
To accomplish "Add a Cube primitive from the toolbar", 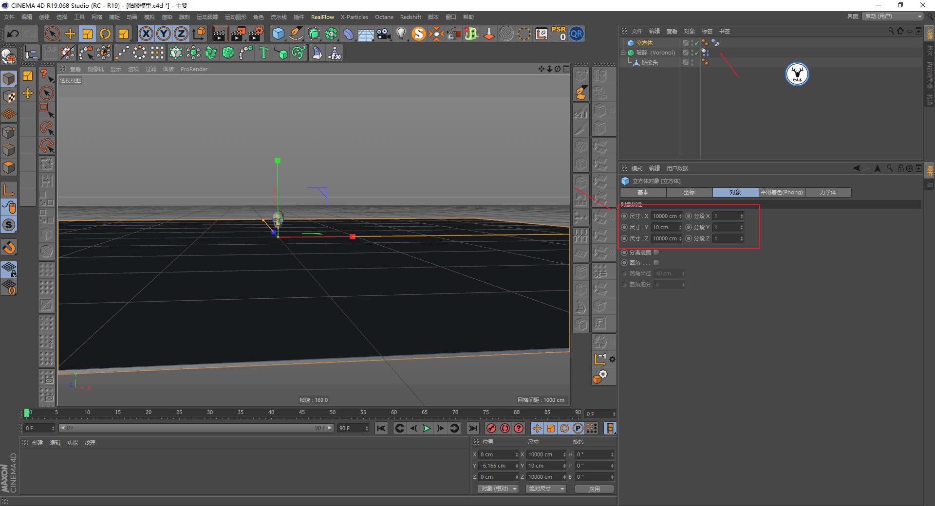I will pos(279,34).
